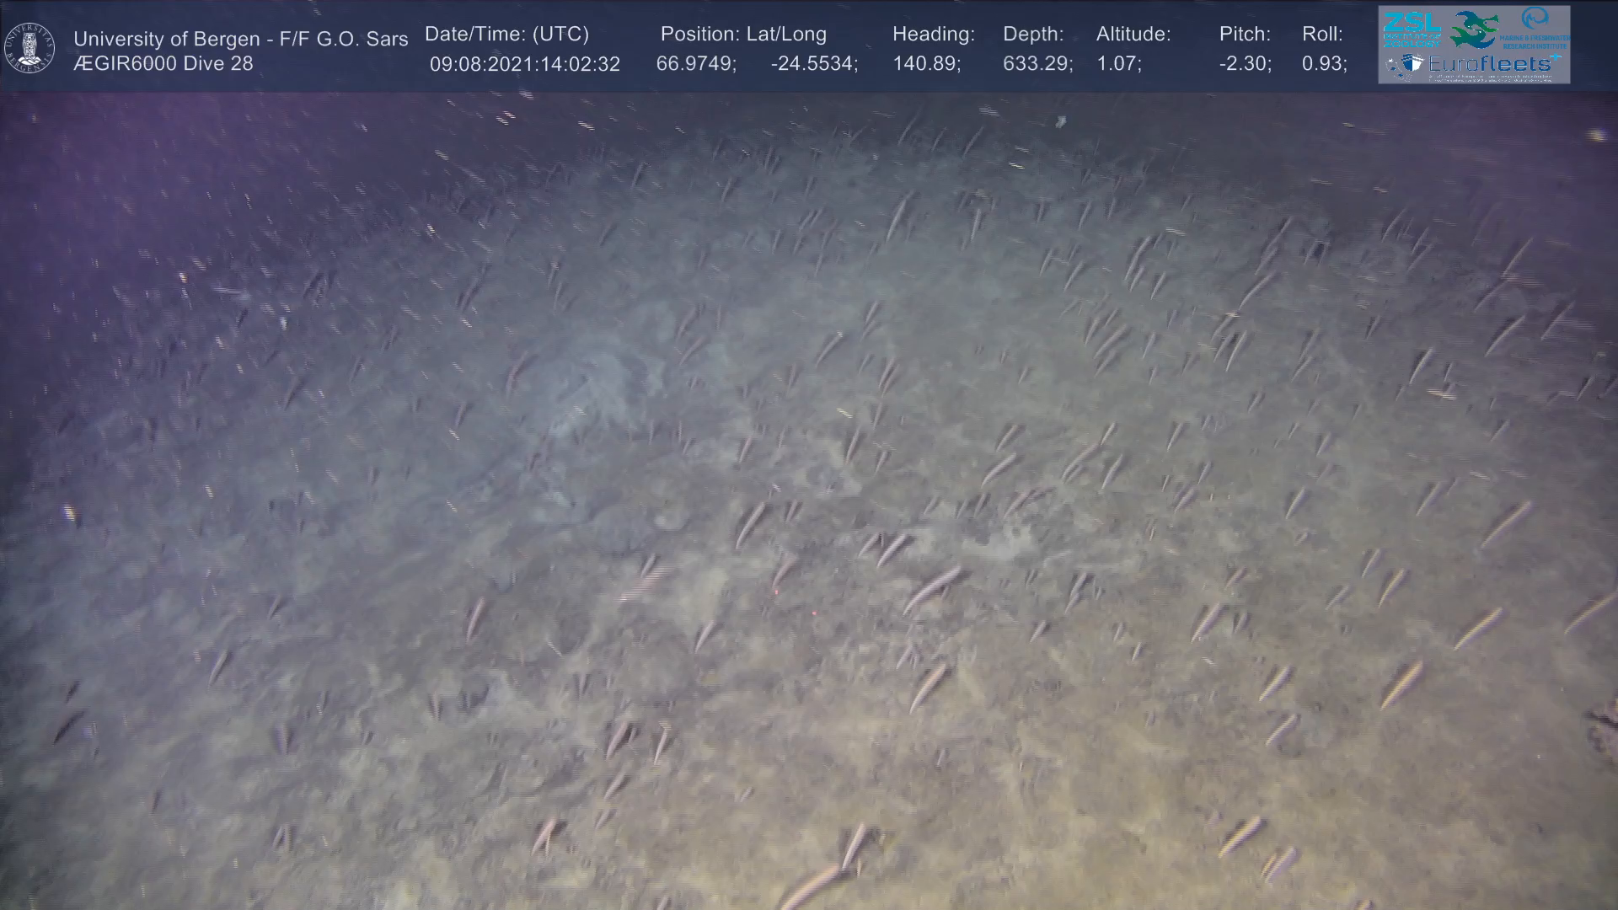Click the latitude value 66.9749
1618x910 pixels.
[695, 64]
